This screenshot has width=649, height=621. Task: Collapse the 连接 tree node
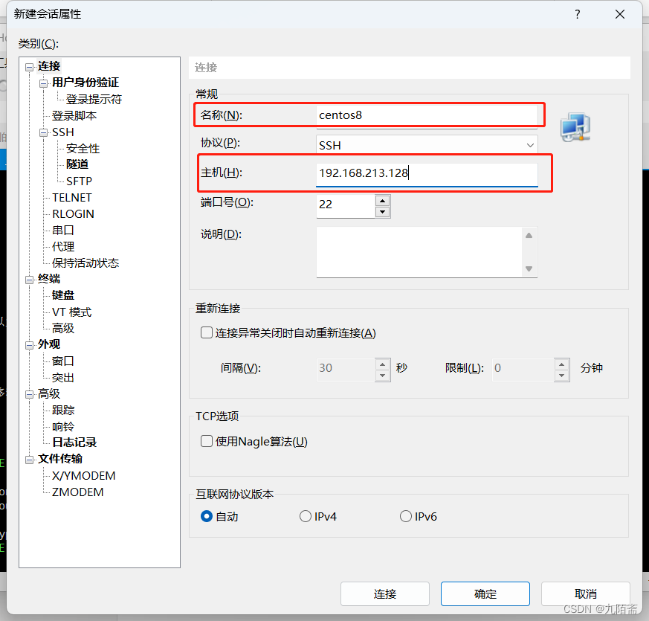30,67
